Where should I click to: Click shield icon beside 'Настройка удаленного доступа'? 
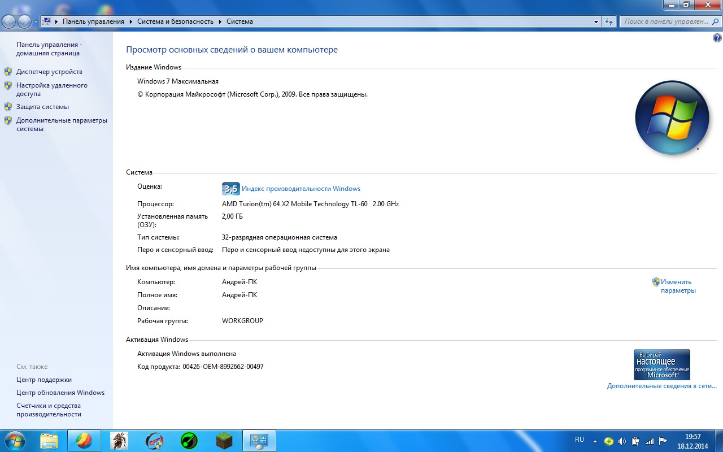click(x=8, y=85)
